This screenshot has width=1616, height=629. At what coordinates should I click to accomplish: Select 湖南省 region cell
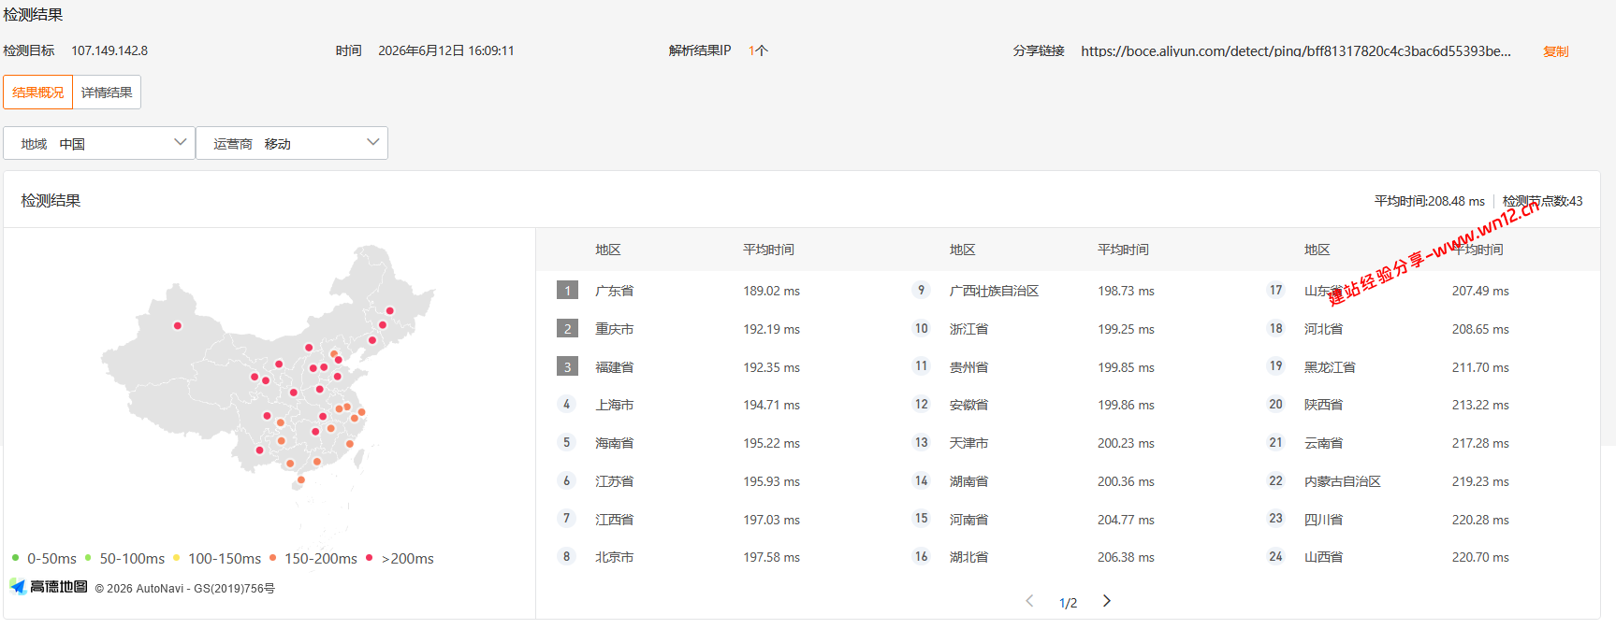(968, 481)
